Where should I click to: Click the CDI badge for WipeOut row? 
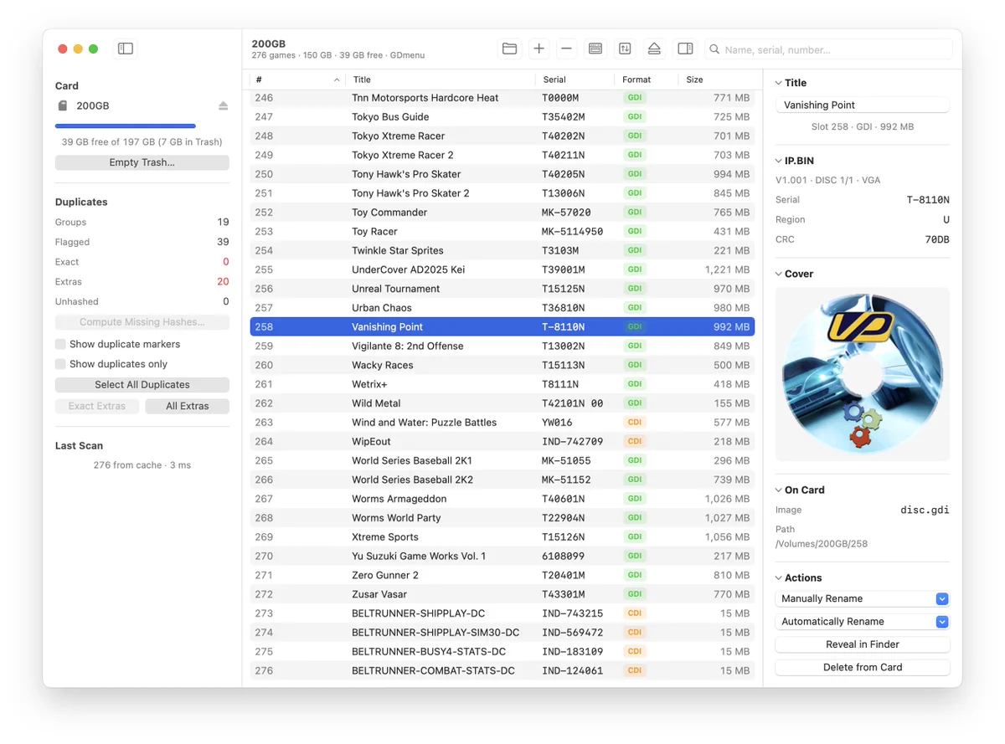635,441
